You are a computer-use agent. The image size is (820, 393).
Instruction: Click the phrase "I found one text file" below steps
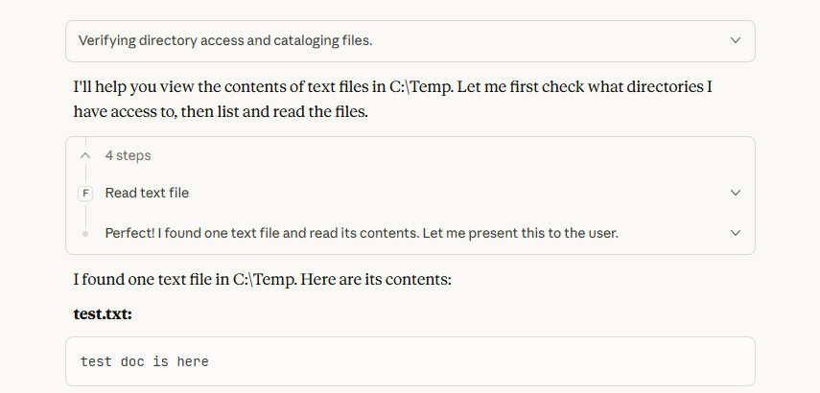click(151, 280)
